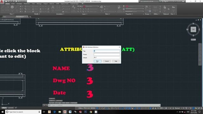Click the Prompt input field
The width and height of the screenshot is (203, 114).
click(107, 54)
